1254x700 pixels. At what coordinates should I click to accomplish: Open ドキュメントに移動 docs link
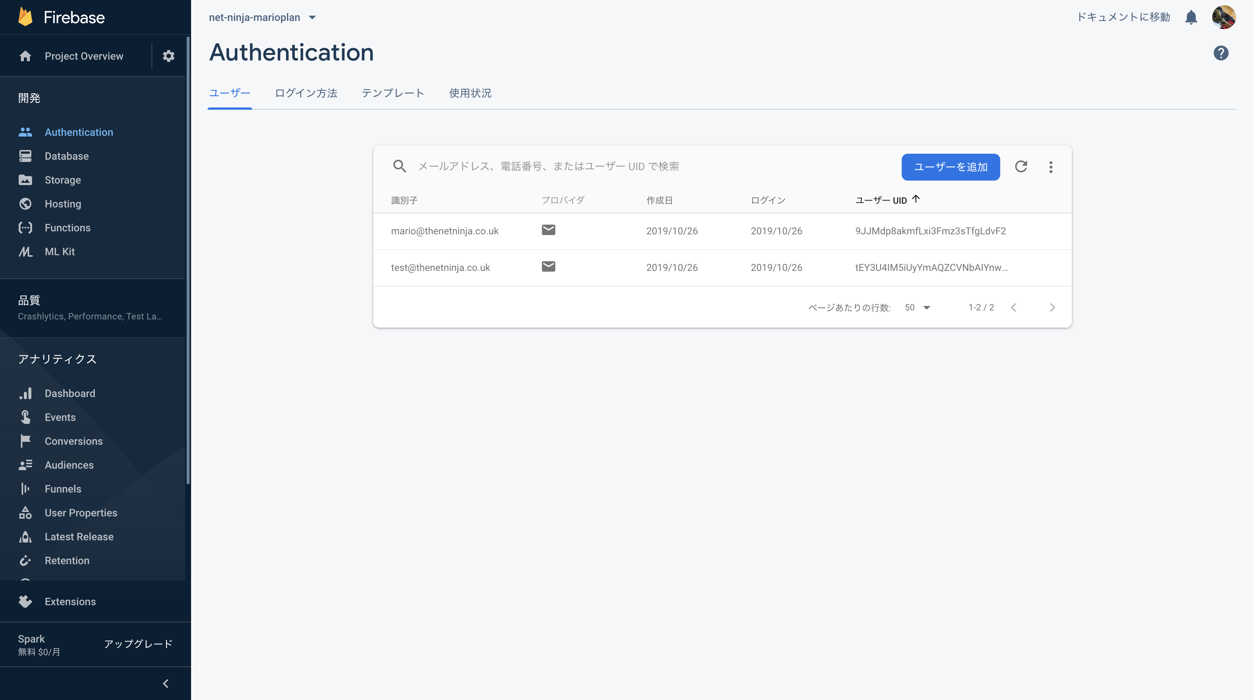point(1123,17)
